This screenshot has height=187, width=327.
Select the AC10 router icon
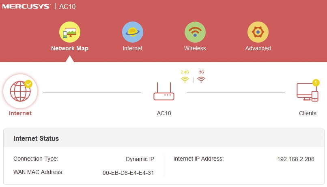click(164, 91)
